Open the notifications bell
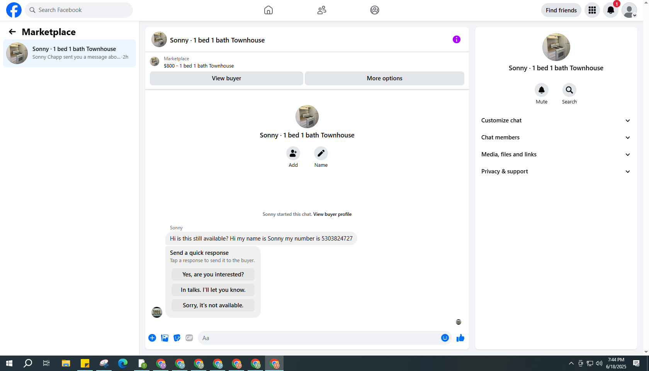Screen dimensions: 649x371 click(611, 10)
